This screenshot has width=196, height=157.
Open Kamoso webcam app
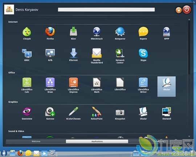coord(50,113)
